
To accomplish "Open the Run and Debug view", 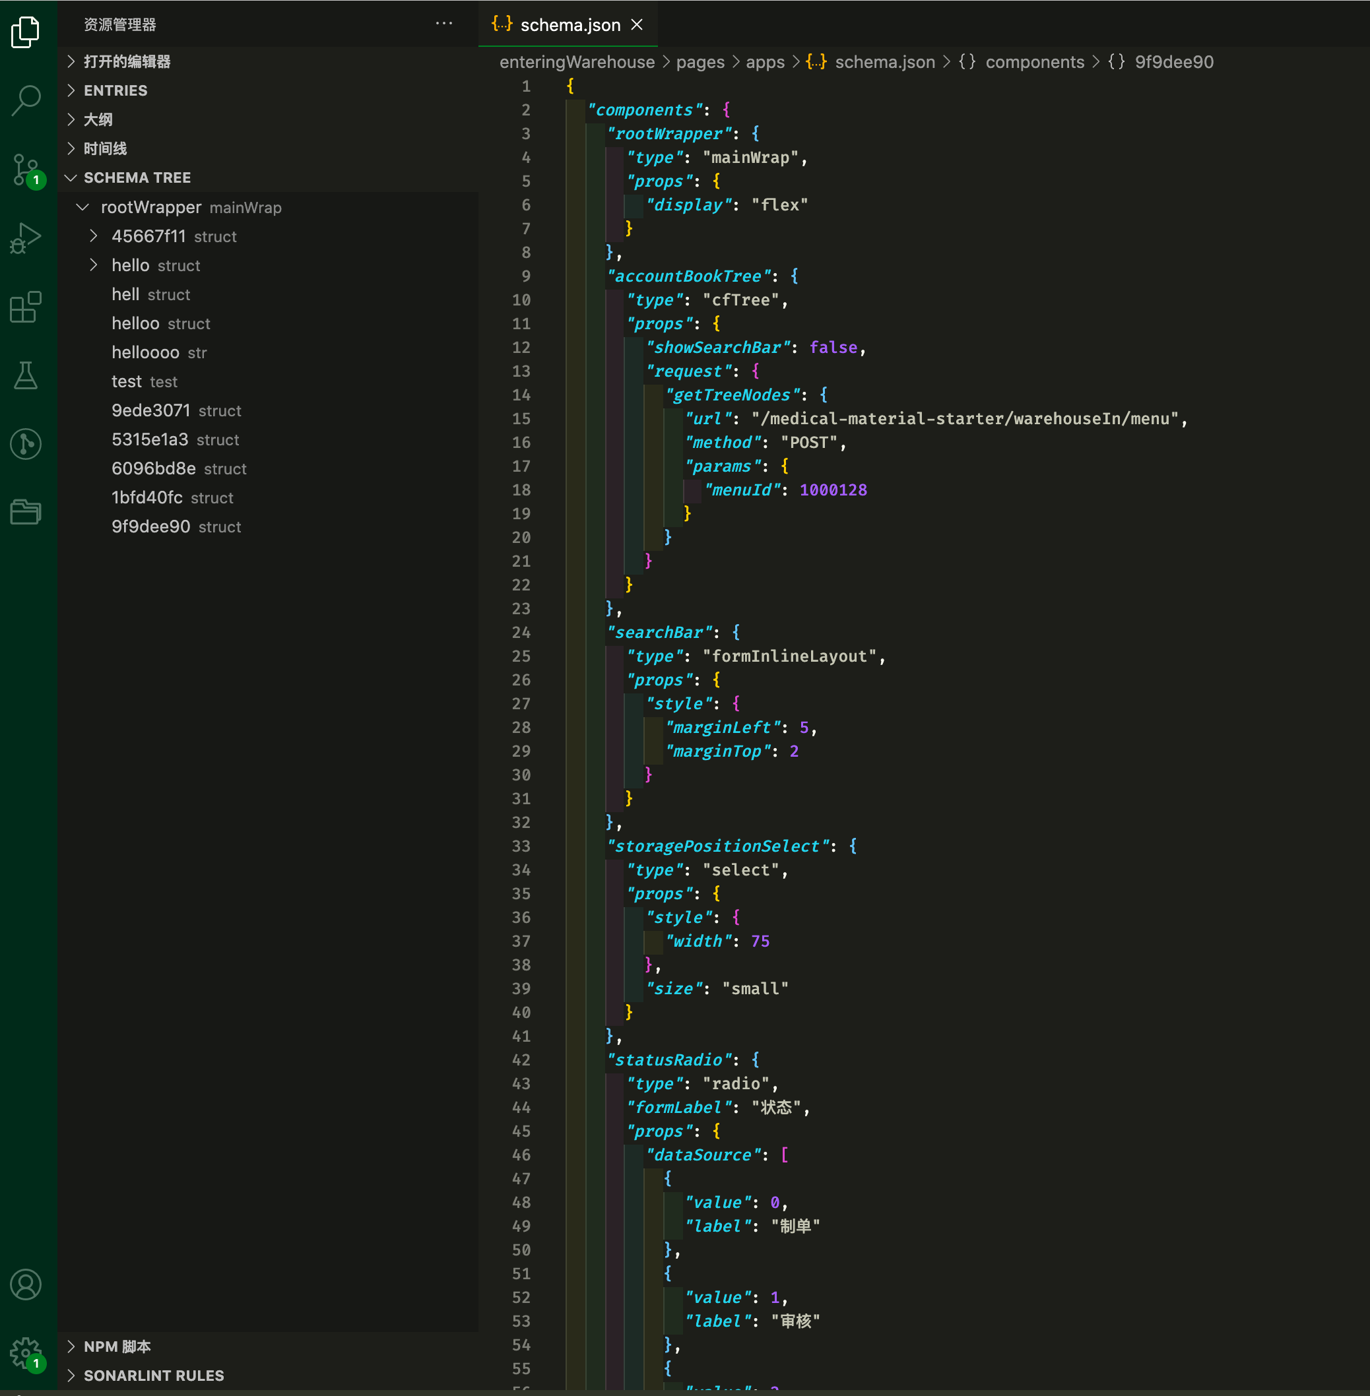I will click(26, 238).
